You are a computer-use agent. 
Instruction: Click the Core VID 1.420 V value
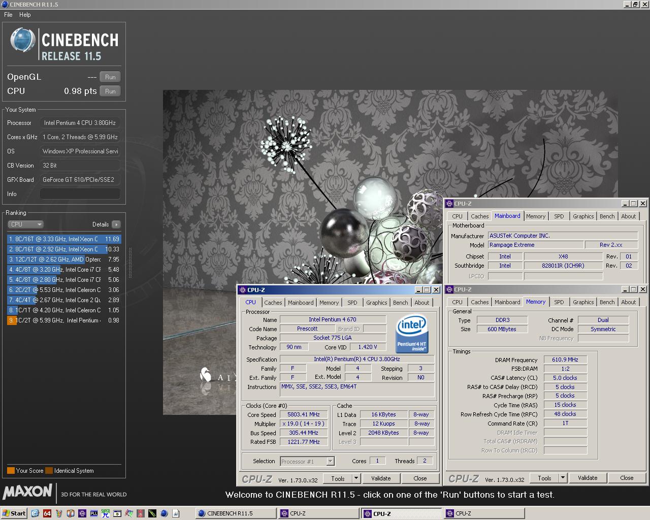pyautogui.click(x=368, y=347)
